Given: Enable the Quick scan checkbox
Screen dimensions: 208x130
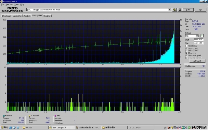Looking at the screenshot, I should (x=186, y=46).
